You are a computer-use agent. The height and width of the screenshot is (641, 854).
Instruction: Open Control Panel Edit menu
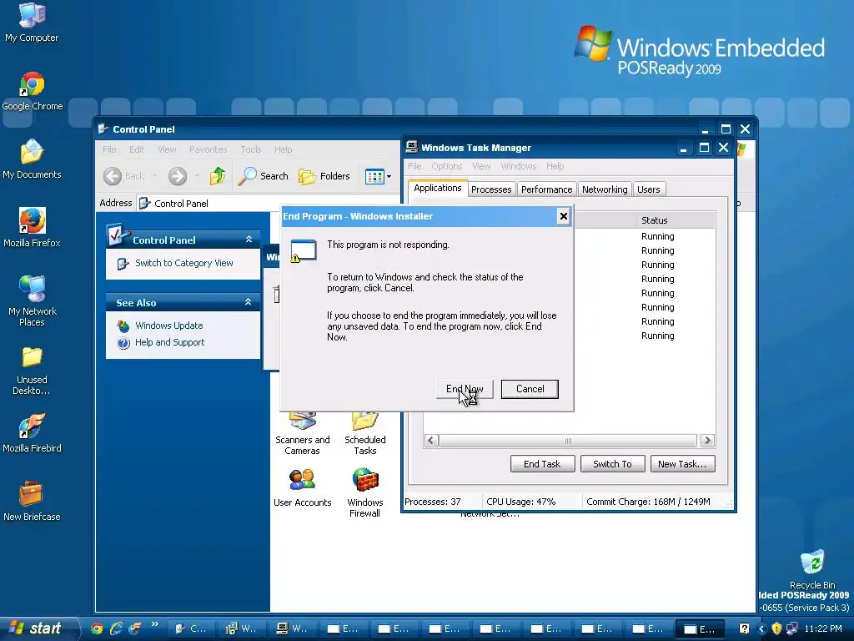[137, 149]
